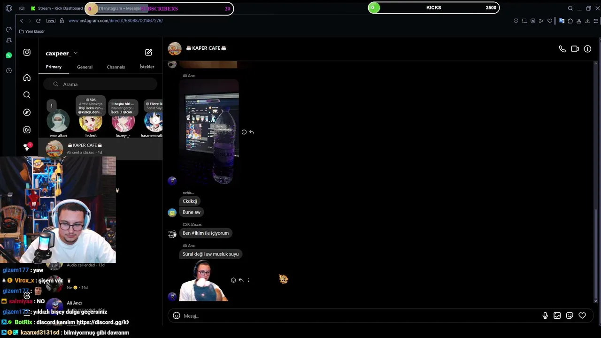
Task: Open WhatsApp in the Opera sidebar
Action: 9,55
